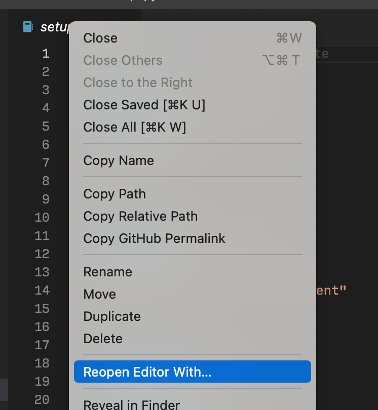Click line number 14 in the gutter

43,290
